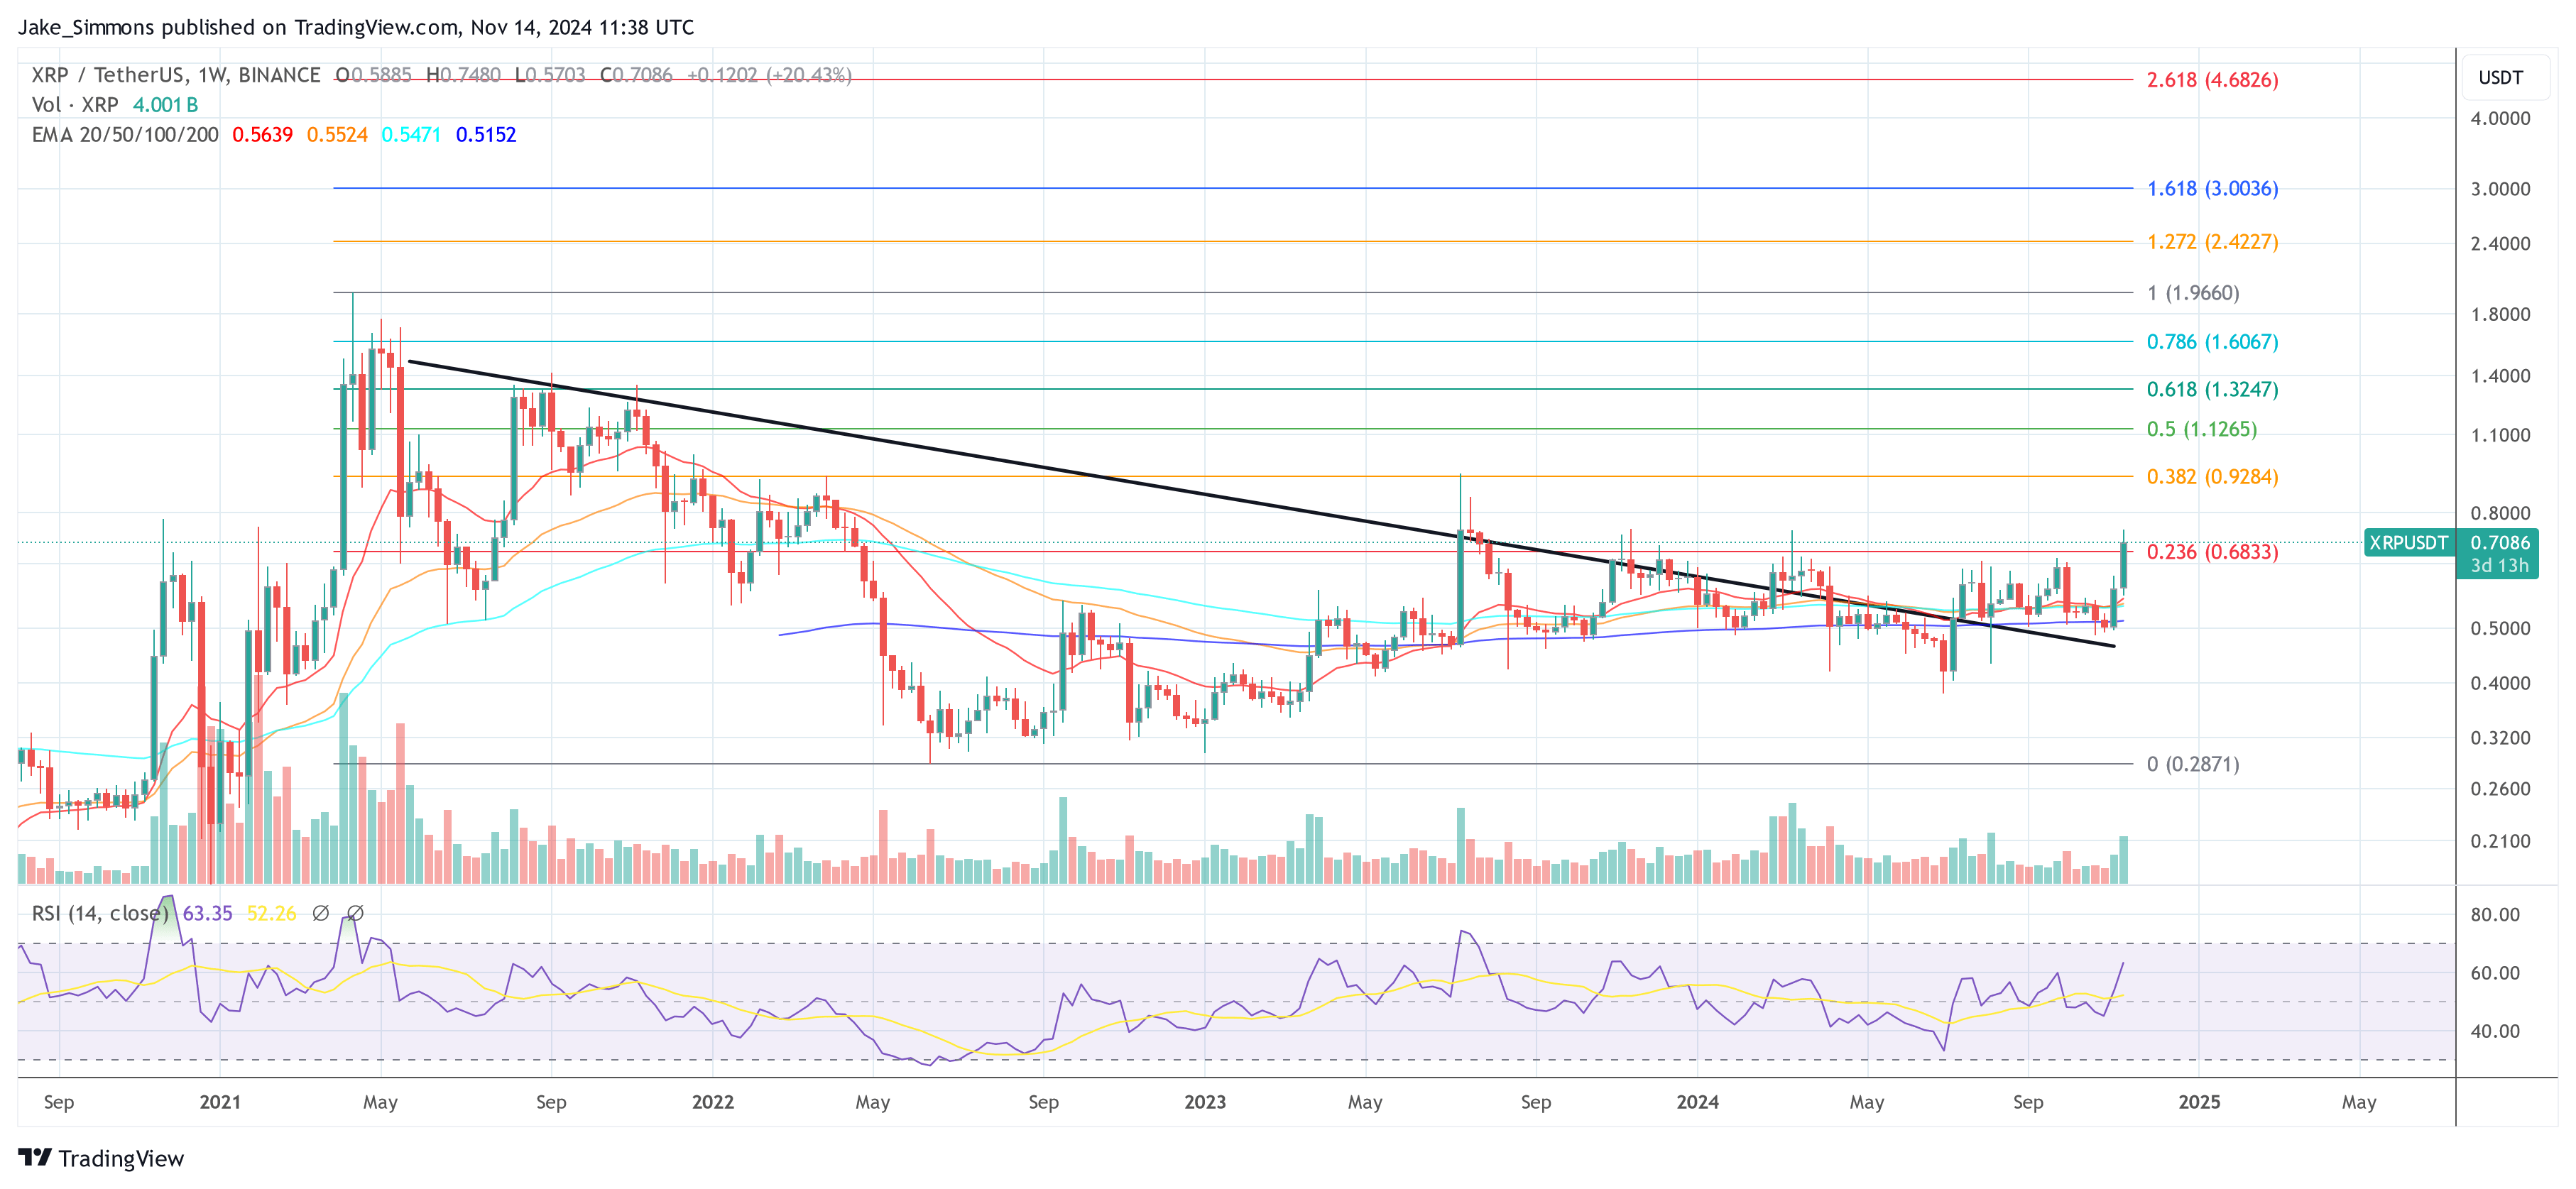Select the 2.618 (4.6826) Fibonacci label

click(2212, 80)
